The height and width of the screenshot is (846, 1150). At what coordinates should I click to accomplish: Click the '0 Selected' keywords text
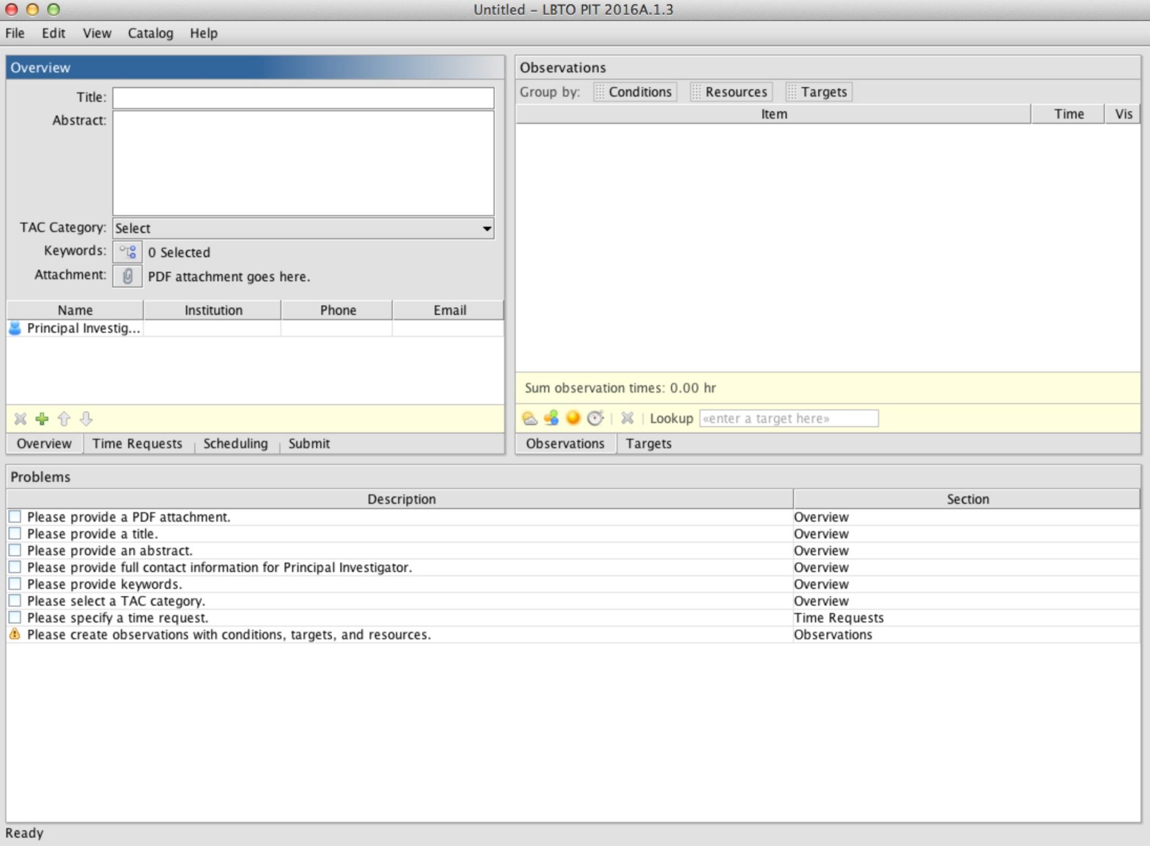[x=179, y=253]
